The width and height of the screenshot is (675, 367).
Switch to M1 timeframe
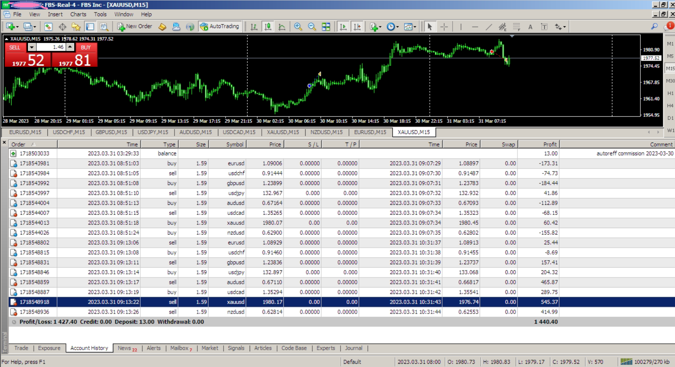click(x=670, y=44)
